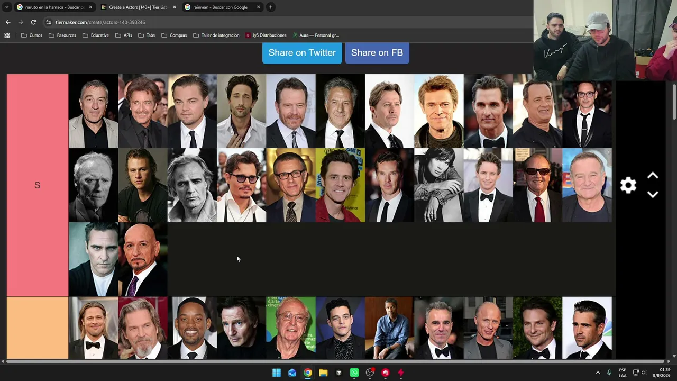Click the orange tier label cell
The image size is (677, 381).
(38, 328)
